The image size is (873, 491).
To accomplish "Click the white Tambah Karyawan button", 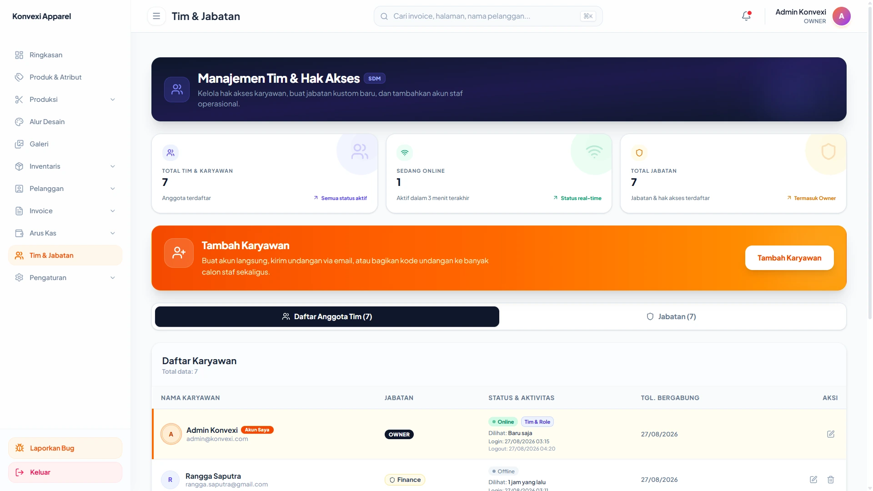I will (x=789, y=258).
